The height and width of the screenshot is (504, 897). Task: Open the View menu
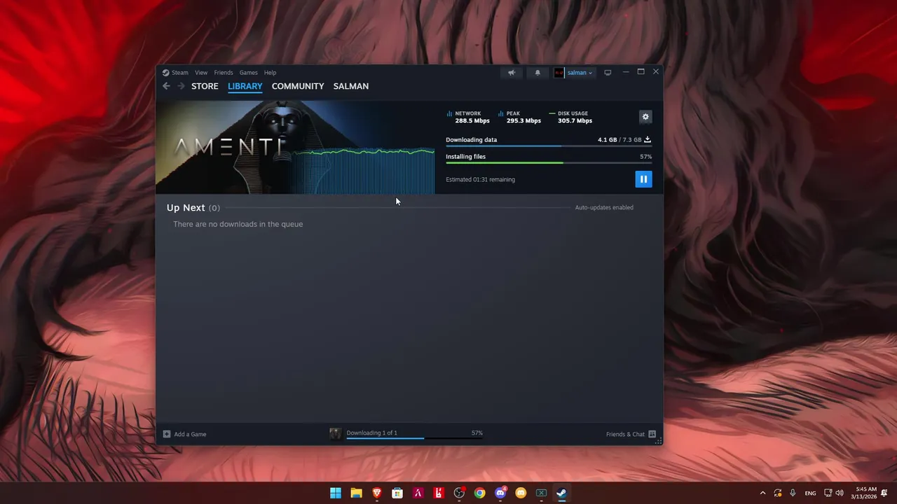point(201,73)
